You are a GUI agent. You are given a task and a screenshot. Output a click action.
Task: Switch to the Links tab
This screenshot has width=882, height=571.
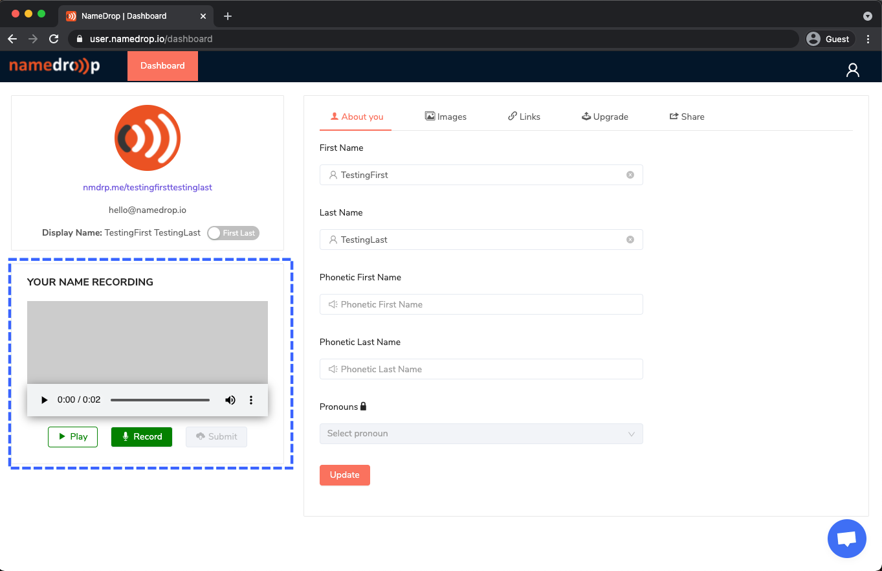[524, 117]
